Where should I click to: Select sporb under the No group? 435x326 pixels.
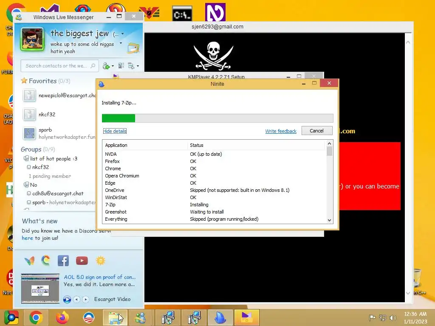point(64,202)
